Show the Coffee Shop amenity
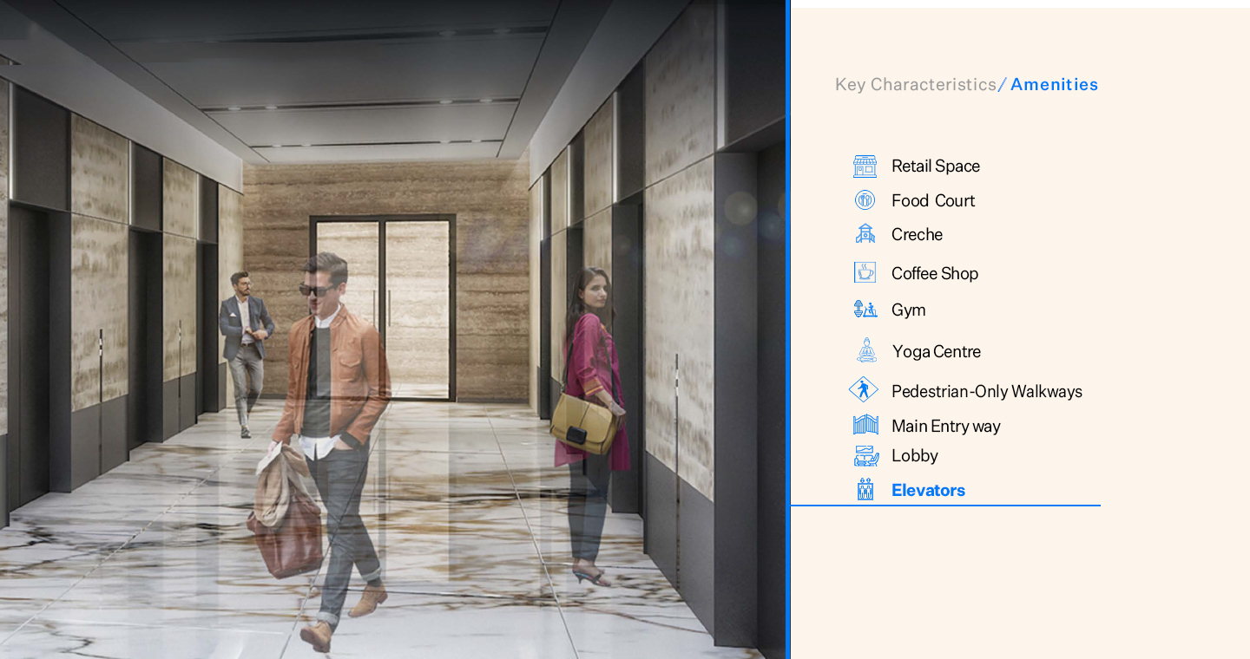Screen dimensions: 1250x659 point(935,273)
